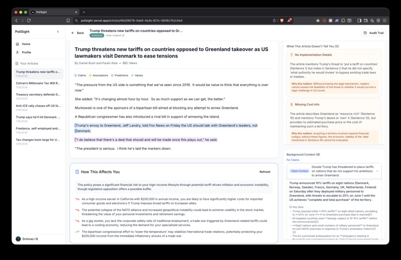Open the Missing Cost Info card
401x260 pixels.
click(x=334, y=122)
